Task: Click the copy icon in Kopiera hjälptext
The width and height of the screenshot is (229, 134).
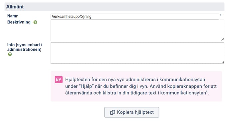Action: tap(113, 112)
